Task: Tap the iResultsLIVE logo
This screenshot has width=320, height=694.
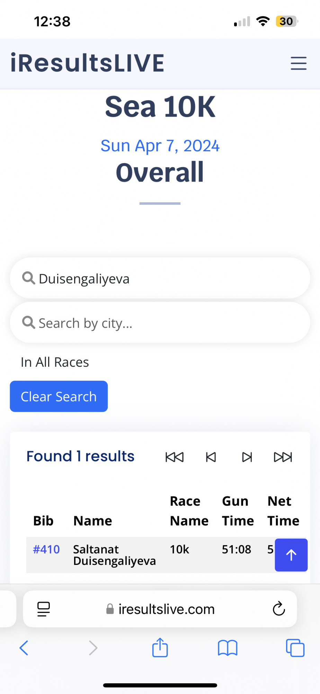Action: click(88, 63)
